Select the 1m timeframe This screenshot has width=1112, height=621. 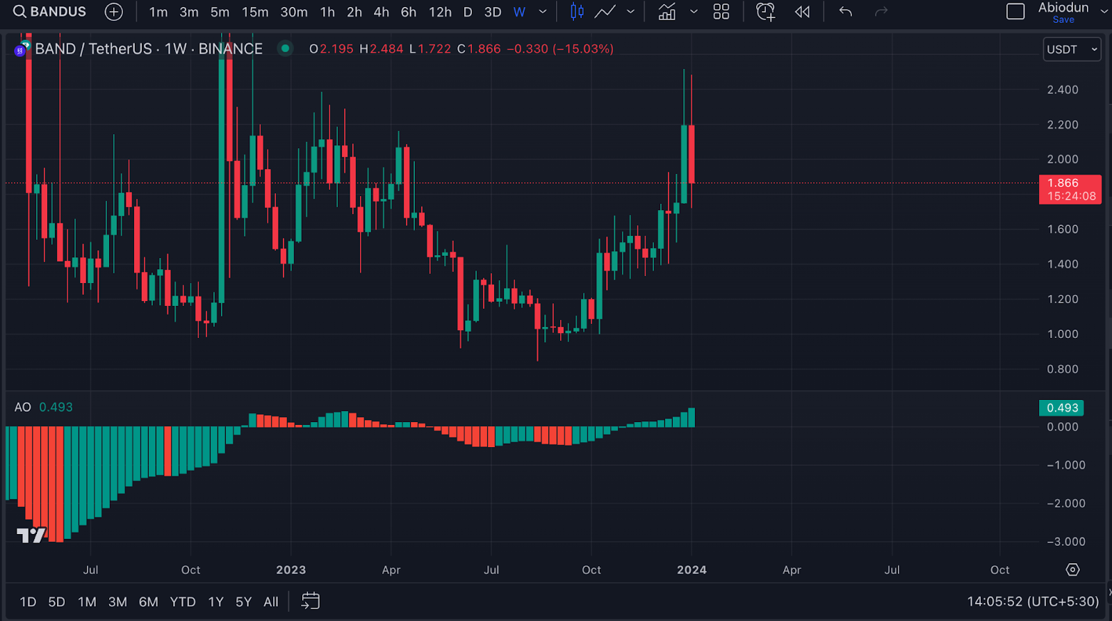pos(158,12)
